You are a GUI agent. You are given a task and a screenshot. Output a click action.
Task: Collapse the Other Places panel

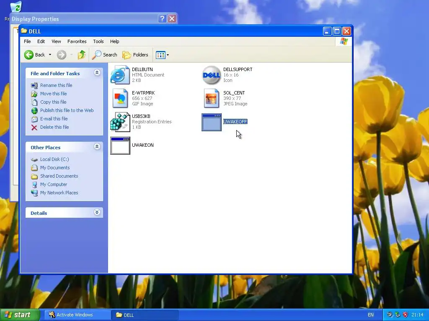point(97,147)
